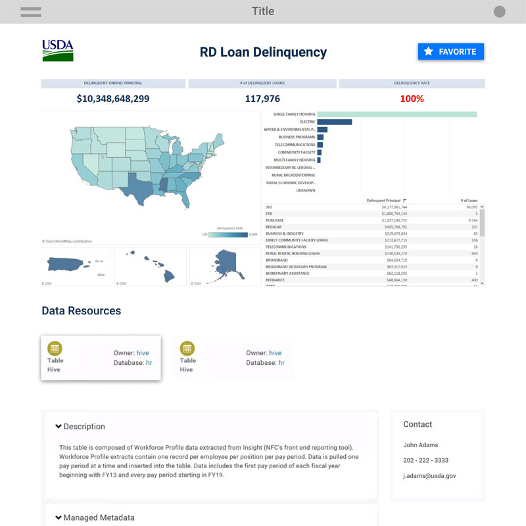Click the second Hive table icon
Image resolution: width=526 pixels, height=526 pixels.
pyautogui.click(x=187, y=348)
